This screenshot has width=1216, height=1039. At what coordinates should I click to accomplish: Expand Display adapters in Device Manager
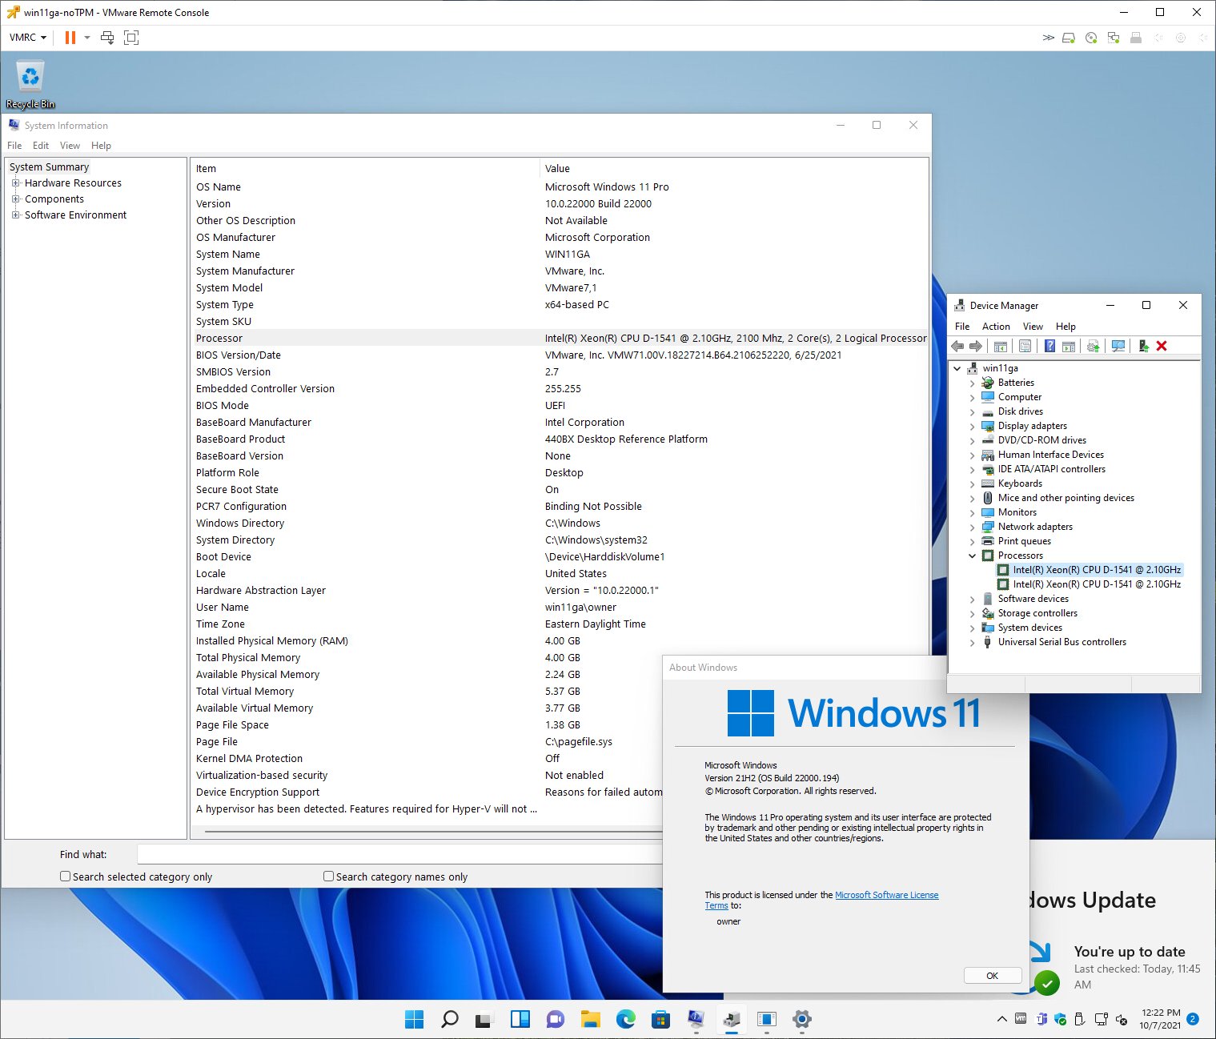973,426
